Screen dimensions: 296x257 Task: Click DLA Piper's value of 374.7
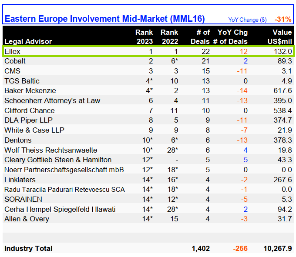[x=283, y=120]
